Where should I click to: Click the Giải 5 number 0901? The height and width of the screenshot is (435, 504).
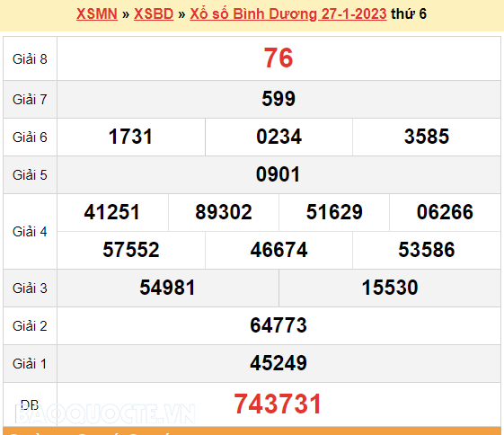[x=278, y=174]
